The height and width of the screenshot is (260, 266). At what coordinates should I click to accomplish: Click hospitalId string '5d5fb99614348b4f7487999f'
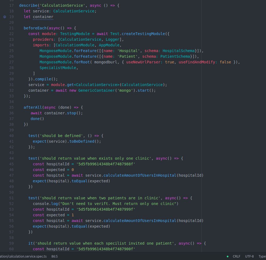[106, 209]
